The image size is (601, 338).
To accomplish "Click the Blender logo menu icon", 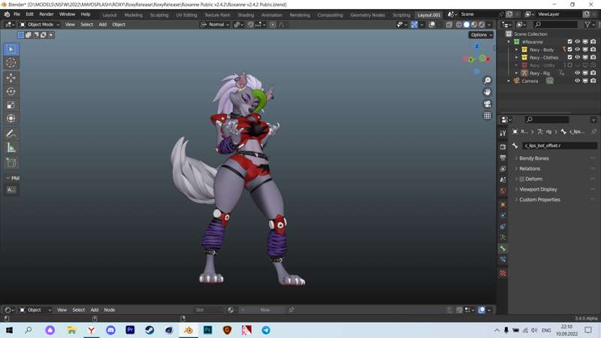I will pos(7,14).
